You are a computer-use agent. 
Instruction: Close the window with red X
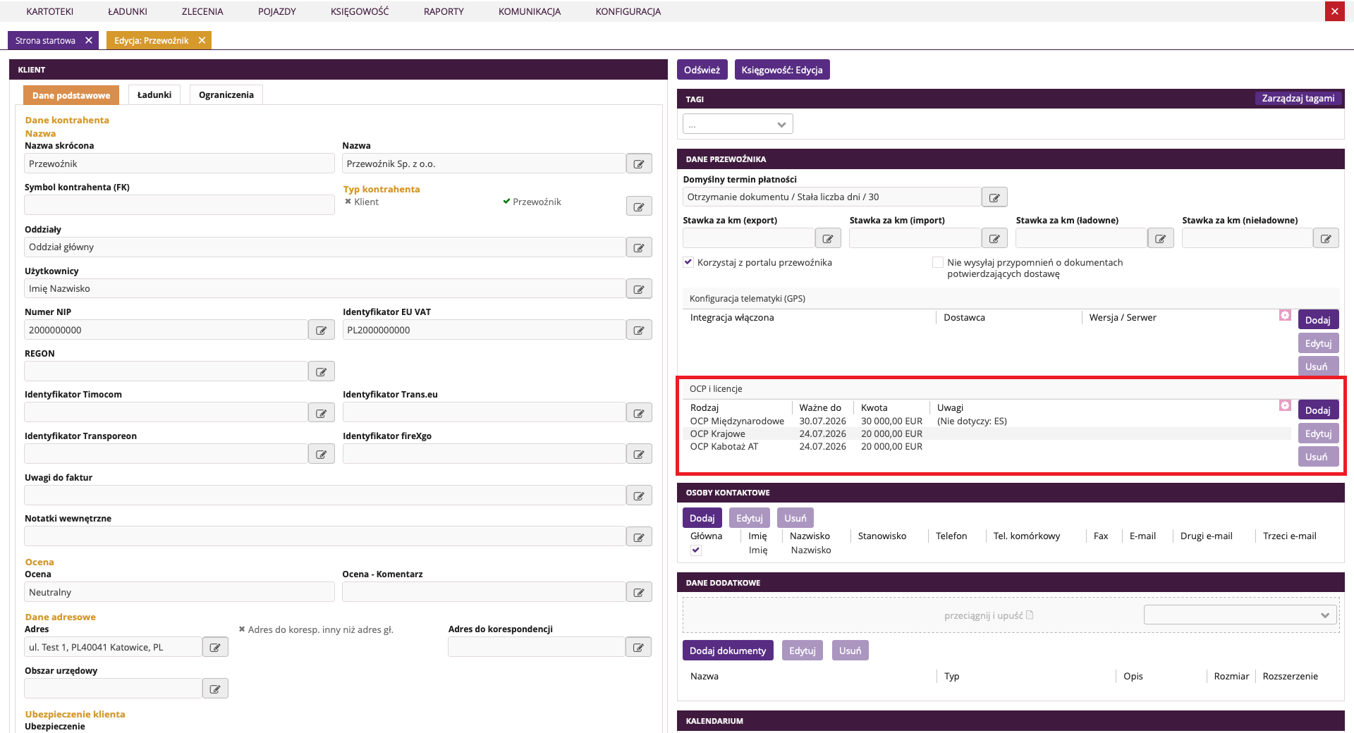click(x=1334, y=11)
